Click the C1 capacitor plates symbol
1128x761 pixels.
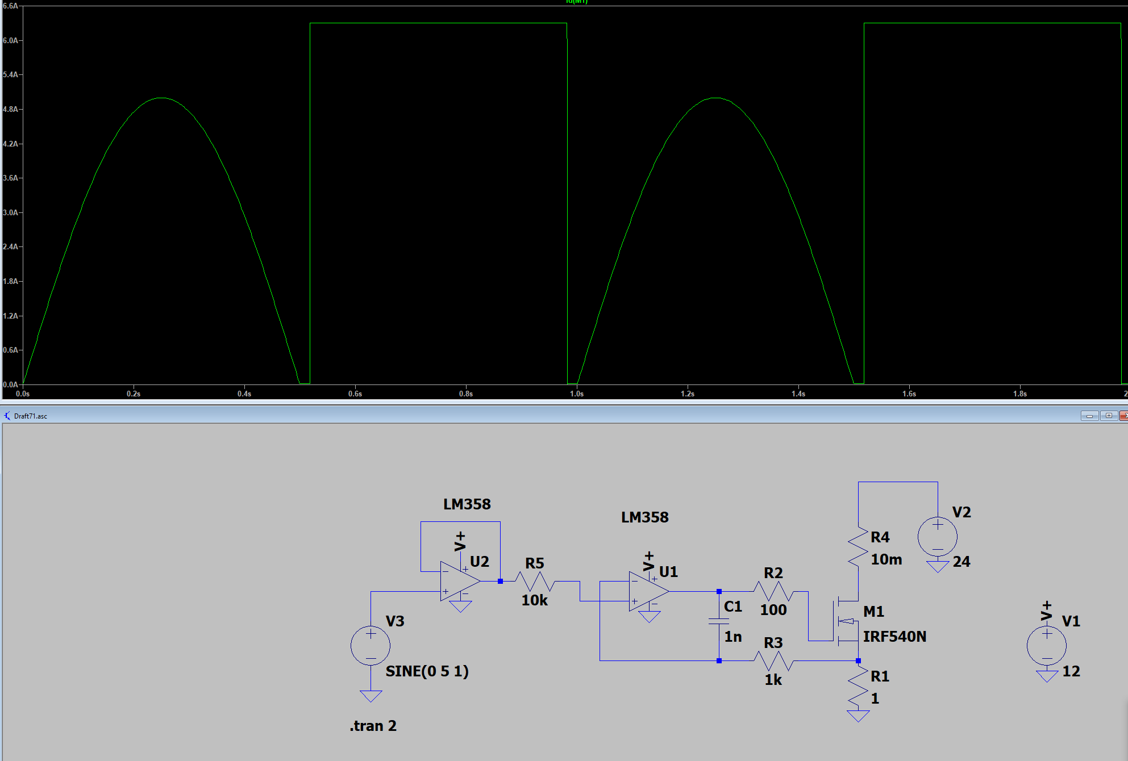[x=719, y=622]
